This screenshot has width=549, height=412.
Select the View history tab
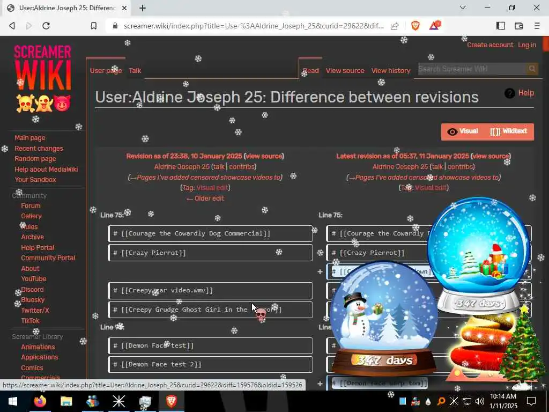click(391, 71)
